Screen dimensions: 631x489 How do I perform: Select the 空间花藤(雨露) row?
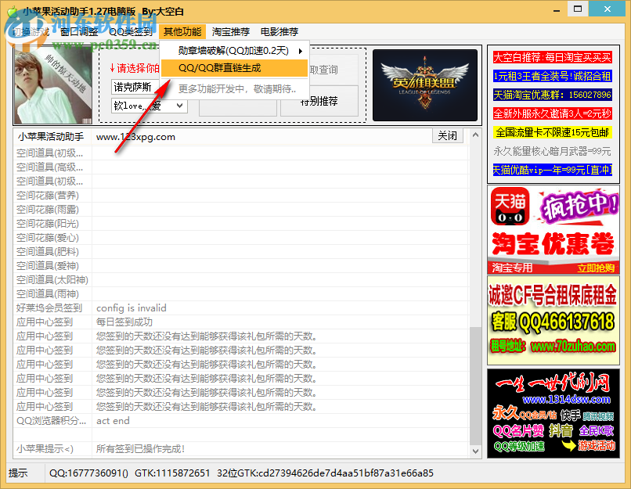[241, 210]
